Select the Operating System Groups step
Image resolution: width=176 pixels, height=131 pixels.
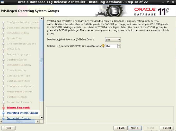[x=22, y=113]
